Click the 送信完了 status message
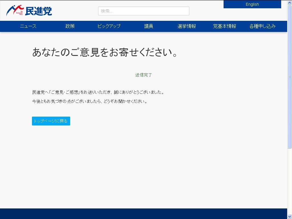292x219 pixels. point(143,75)
